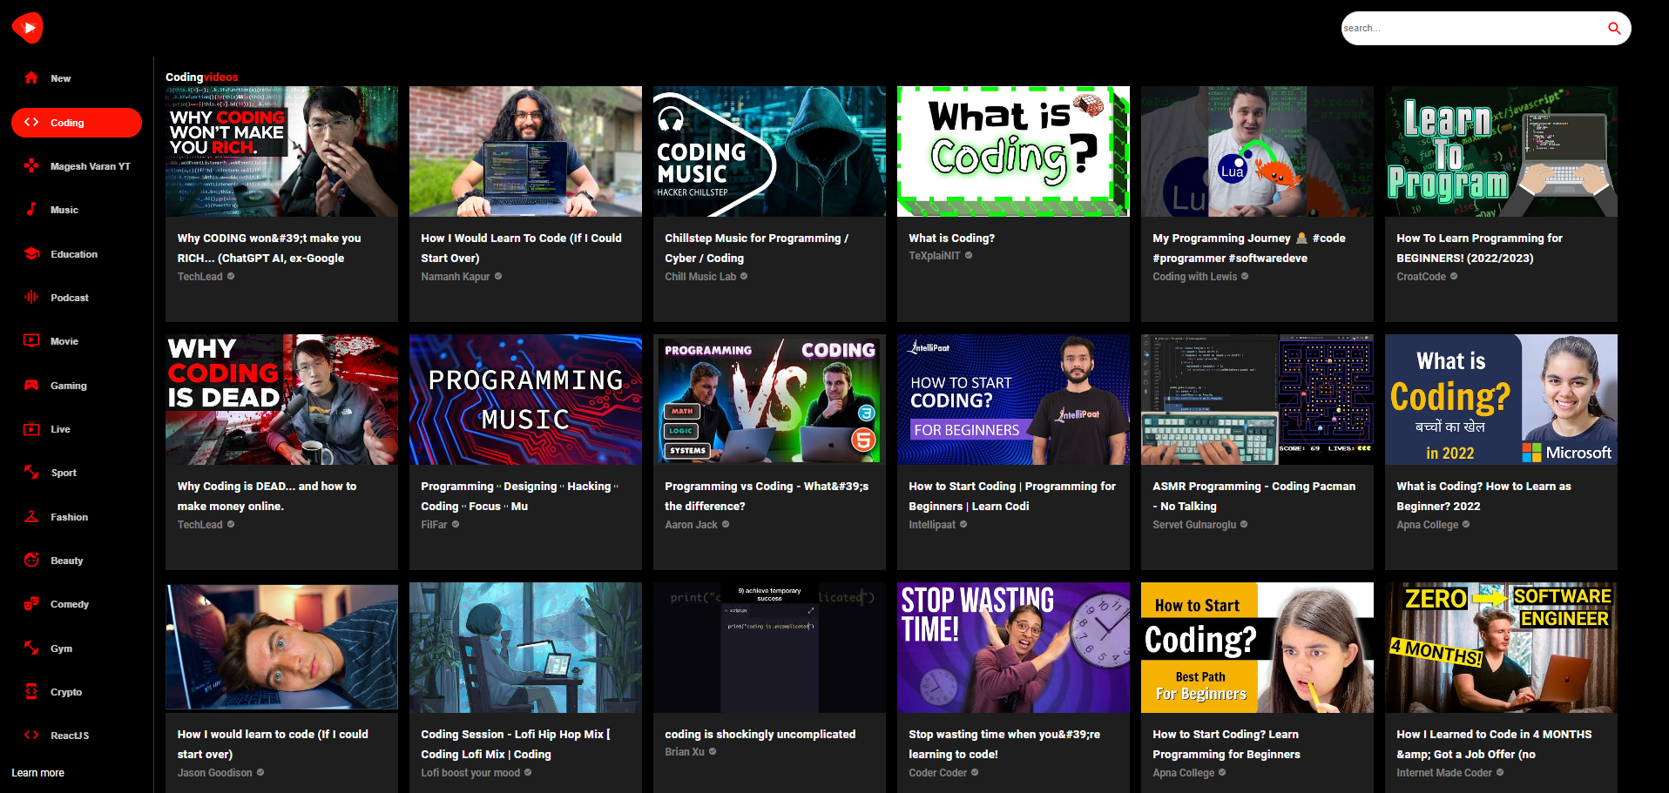1669x793 pixels.
Task: Click the home icon beside New
Action: (x=31, y=78)
